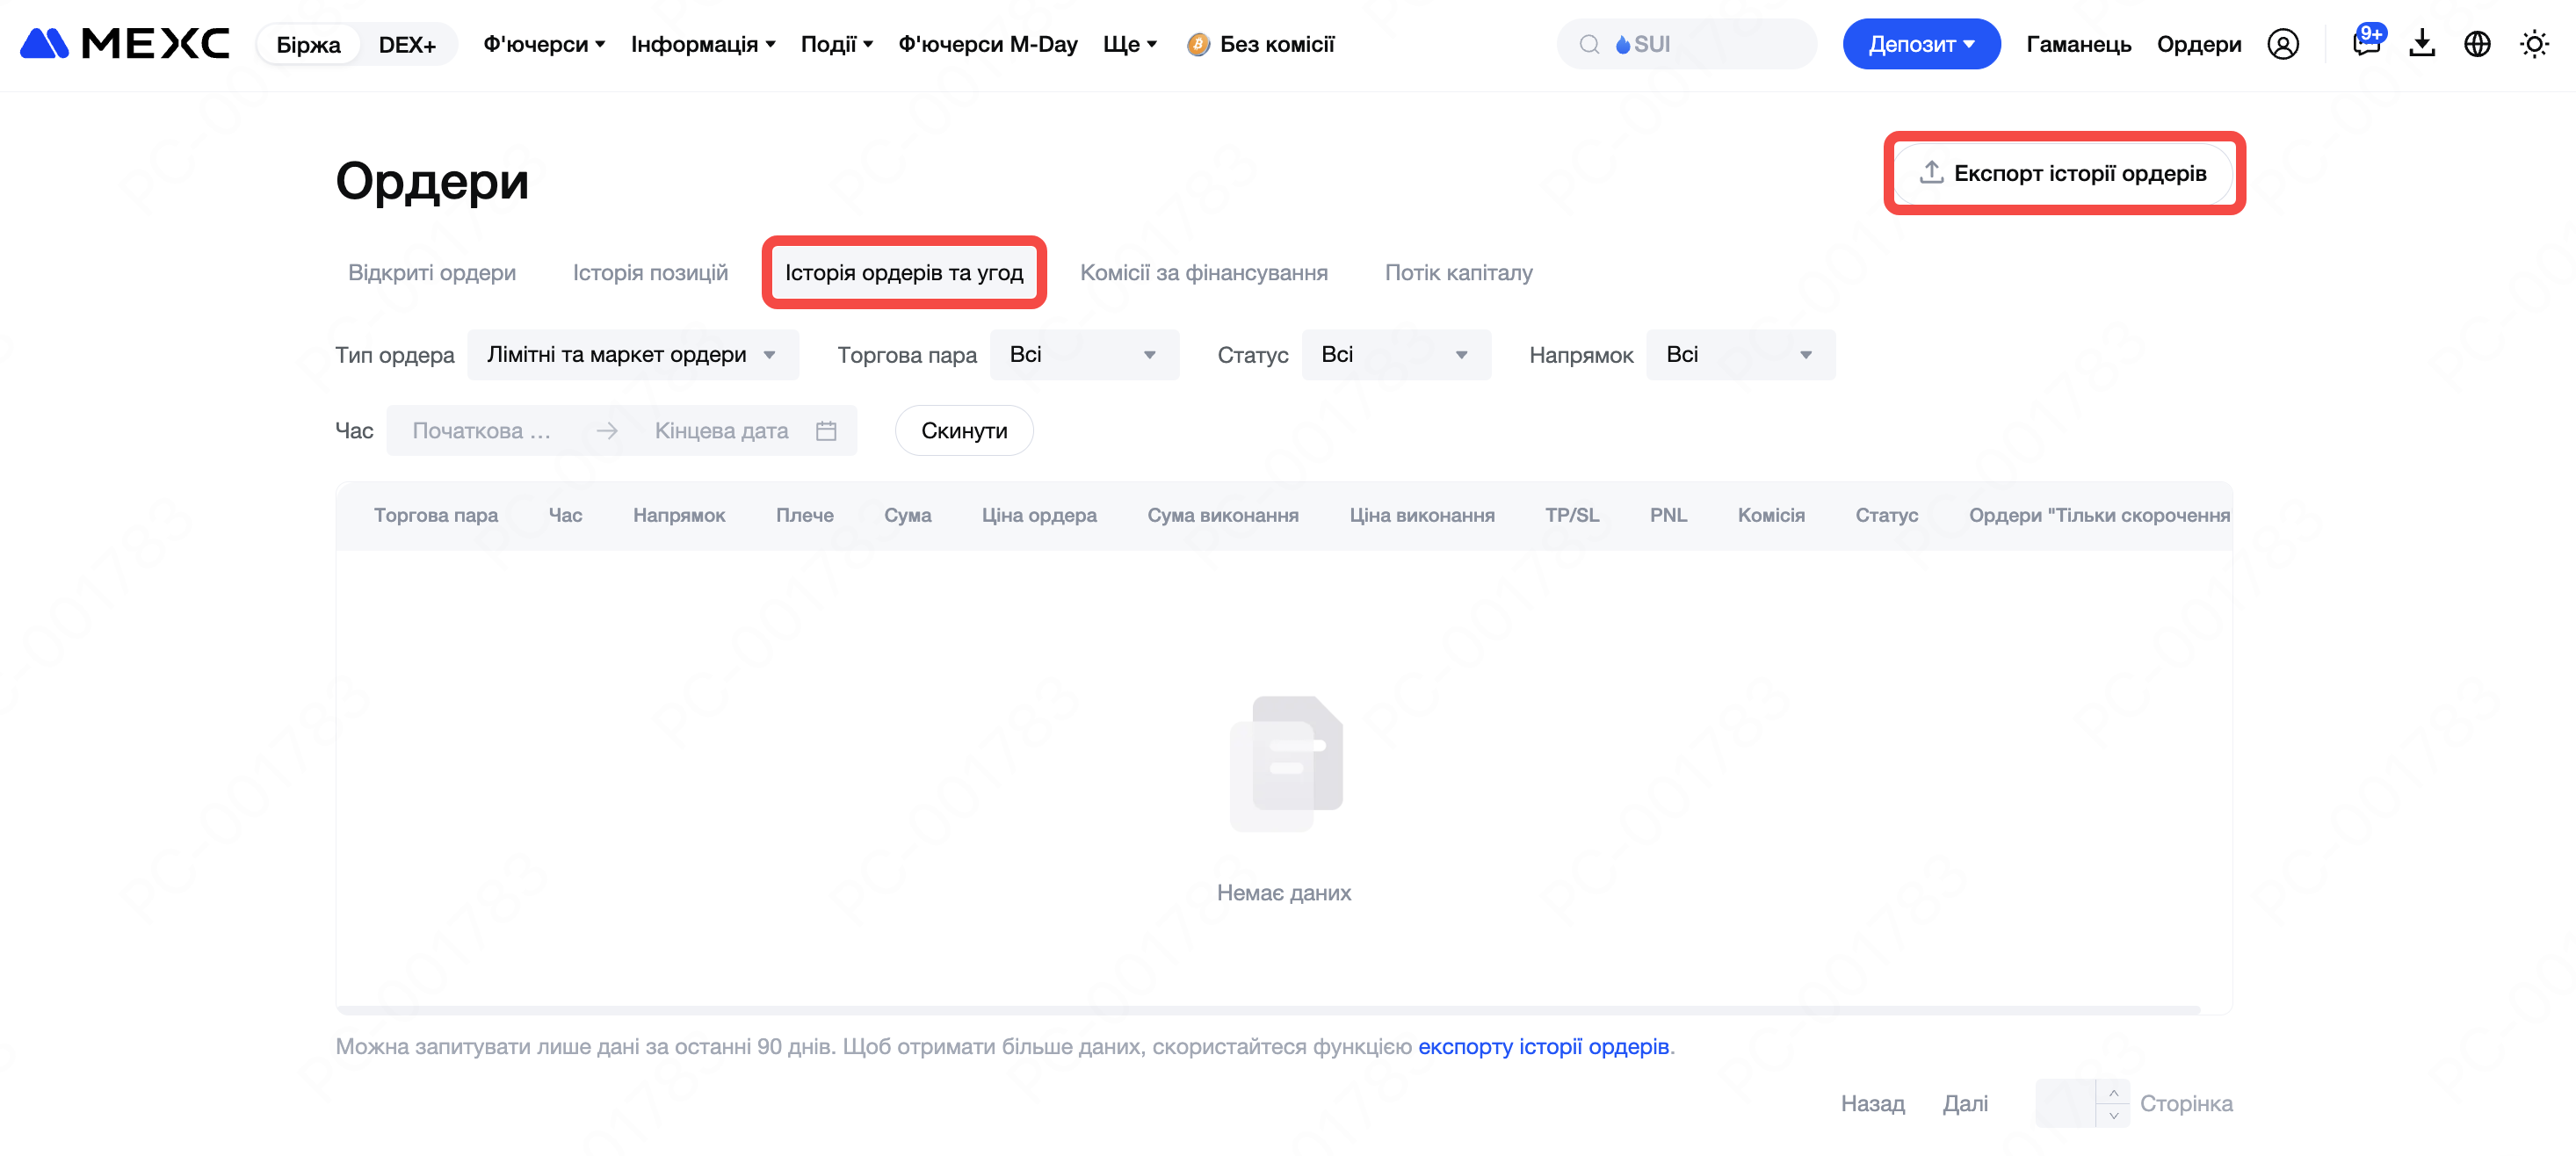Click the download app icon
2576x1156 pixels.
tap(2421, 44)
